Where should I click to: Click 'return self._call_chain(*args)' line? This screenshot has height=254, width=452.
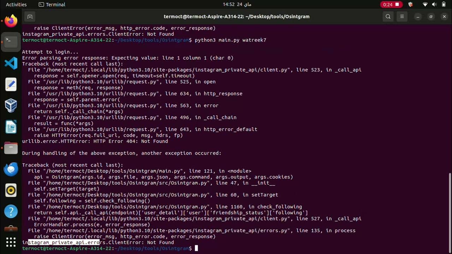(x=79, y=111)
